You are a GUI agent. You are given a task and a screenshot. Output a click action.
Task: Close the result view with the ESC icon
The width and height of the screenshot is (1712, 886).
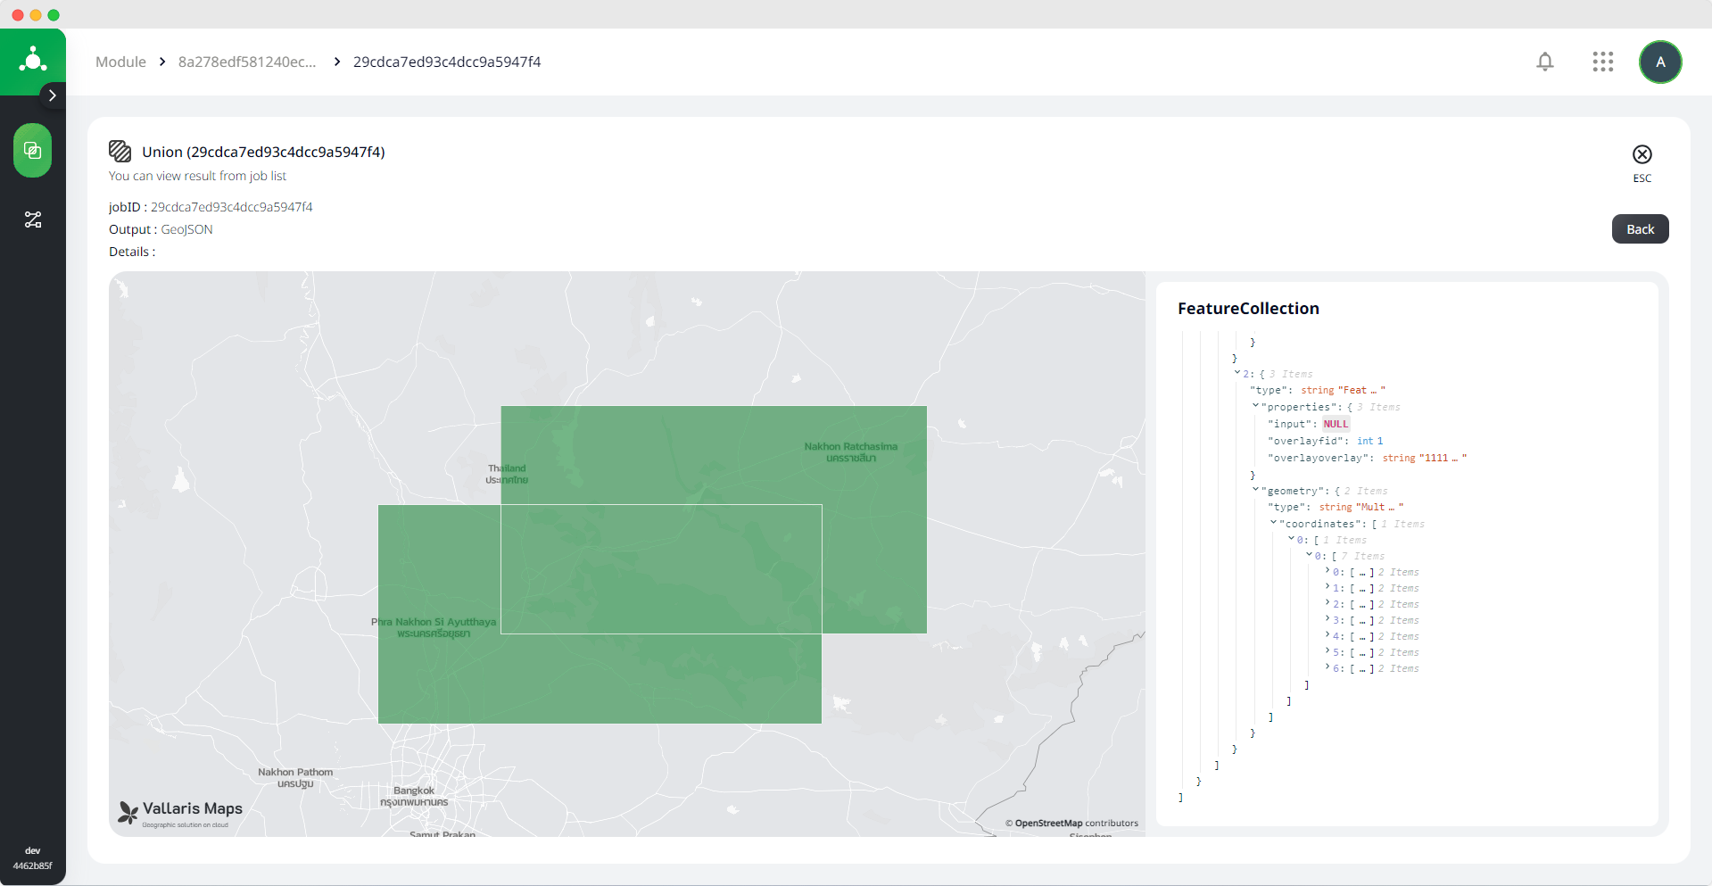pos(1642,154)
